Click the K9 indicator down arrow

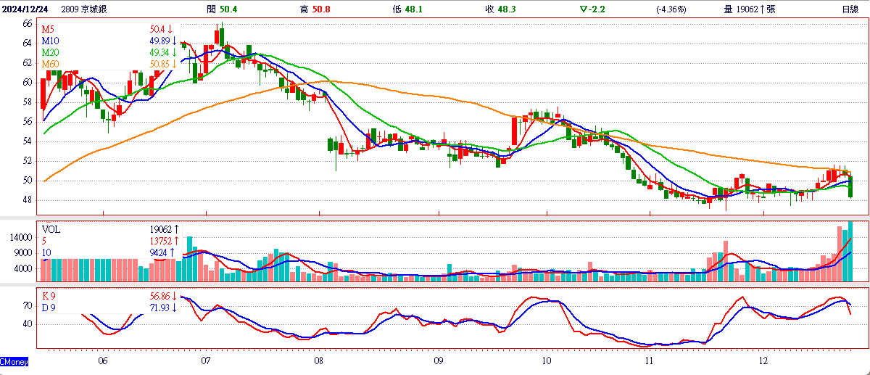175,296
